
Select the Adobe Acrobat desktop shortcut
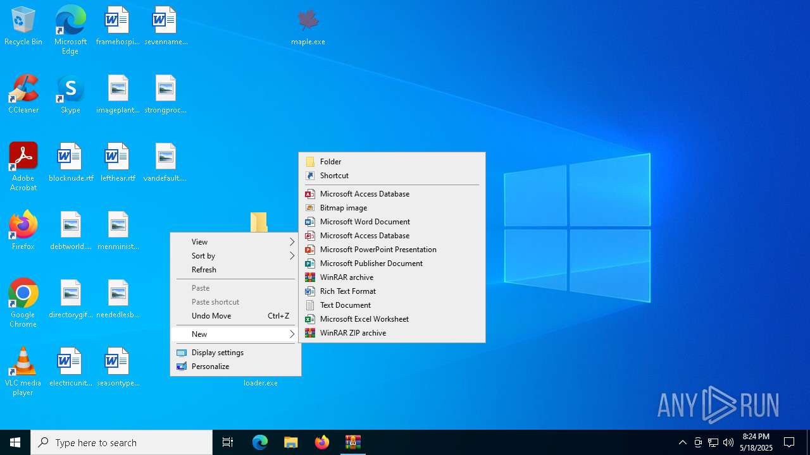click(23, 166)
